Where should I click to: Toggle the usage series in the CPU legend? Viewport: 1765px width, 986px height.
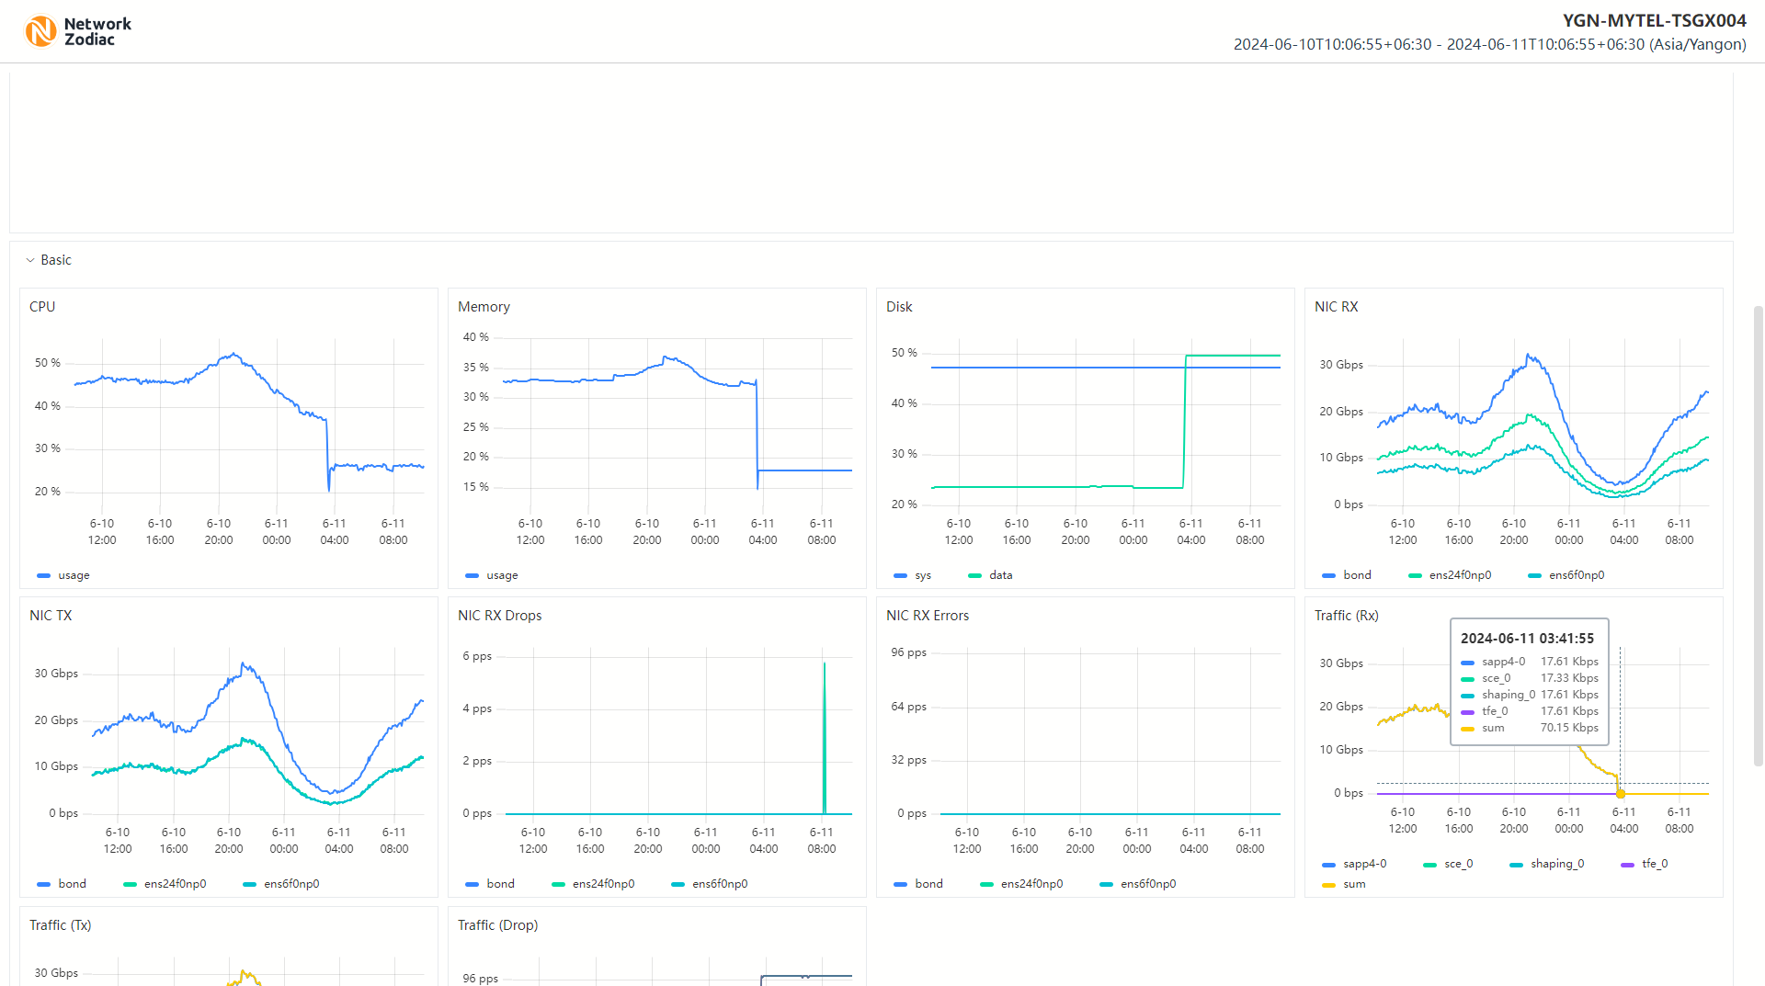click(x=63, y=575)
